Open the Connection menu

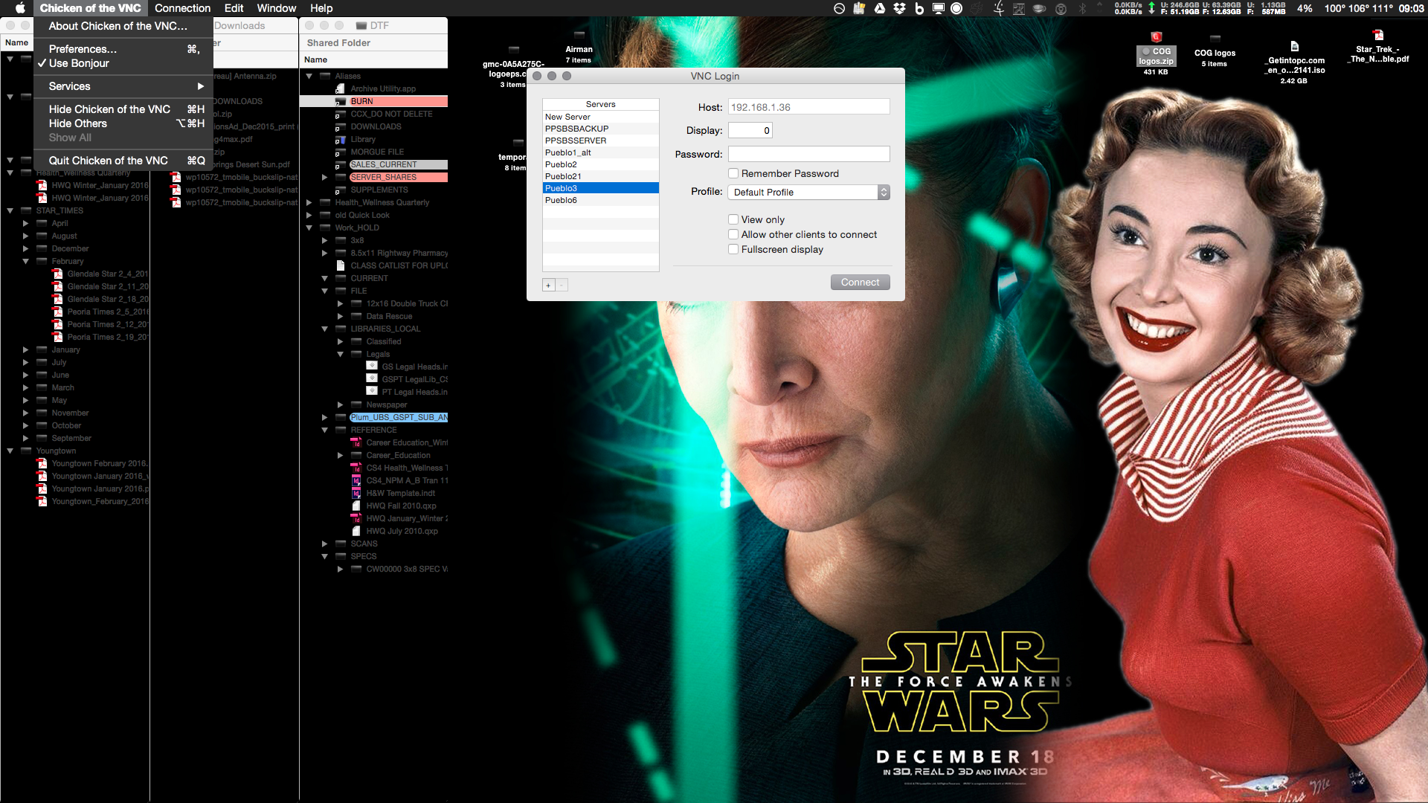point(182,8)
